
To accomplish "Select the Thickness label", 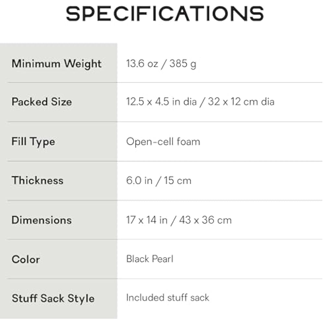I will (38, 180).
